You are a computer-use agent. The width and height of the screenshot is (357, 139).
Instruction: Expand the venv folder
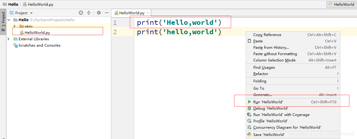tap(15, 26)
